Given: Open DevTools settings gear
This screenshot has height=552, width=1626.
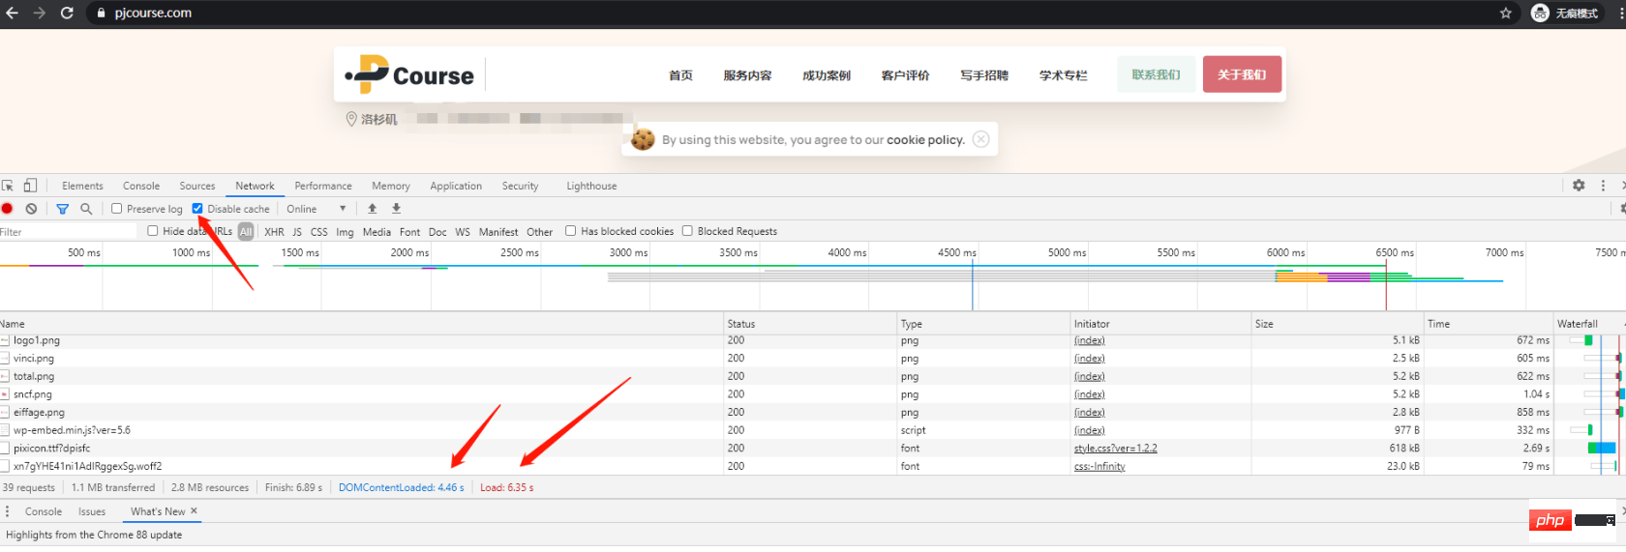Looking at the screenshot, I should 1579,186.
